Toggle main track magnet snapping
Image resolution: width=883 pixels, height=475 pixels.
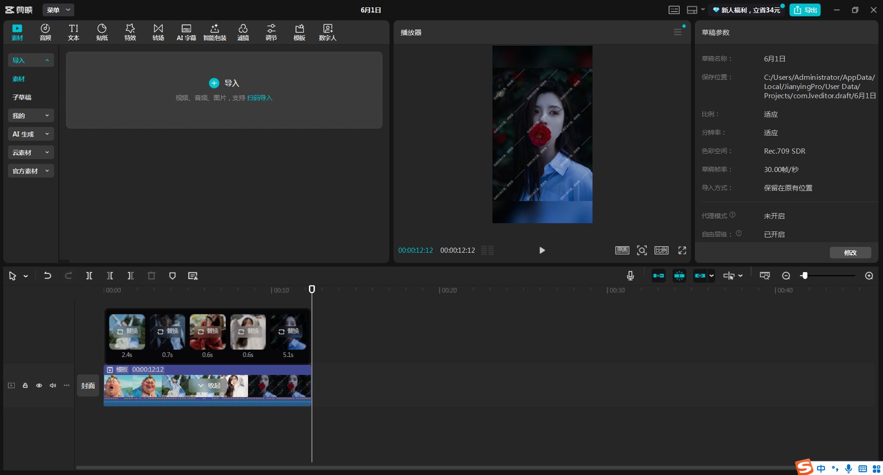658,276
